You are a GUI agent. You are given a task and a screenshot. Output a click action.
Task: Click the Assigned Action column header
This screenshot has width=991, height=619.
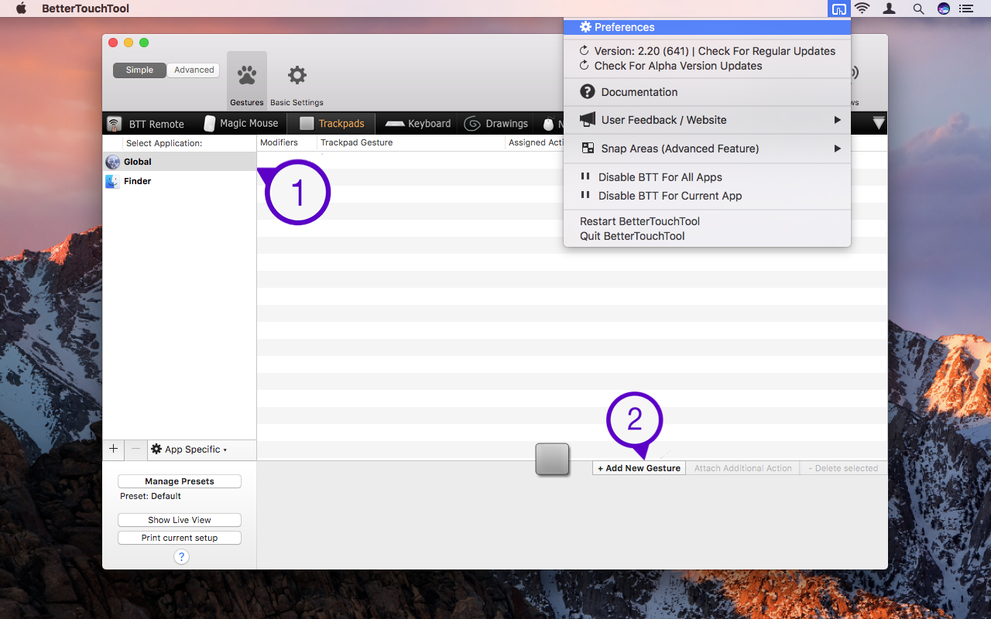click(535, 142)
